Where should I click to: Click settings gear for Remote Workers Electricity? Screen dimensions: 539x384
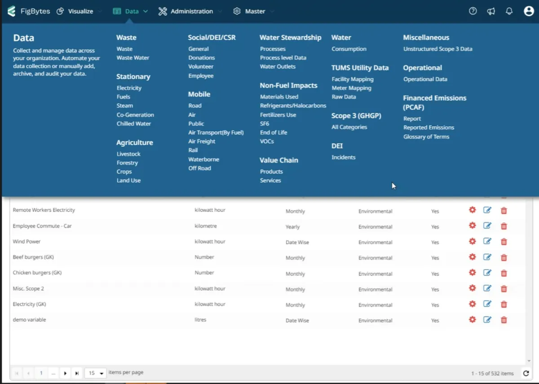[x=472, y=210]
